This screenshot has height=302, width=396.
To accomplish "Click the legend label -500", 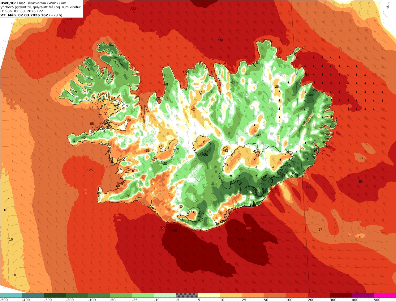I will coord(4,300).
